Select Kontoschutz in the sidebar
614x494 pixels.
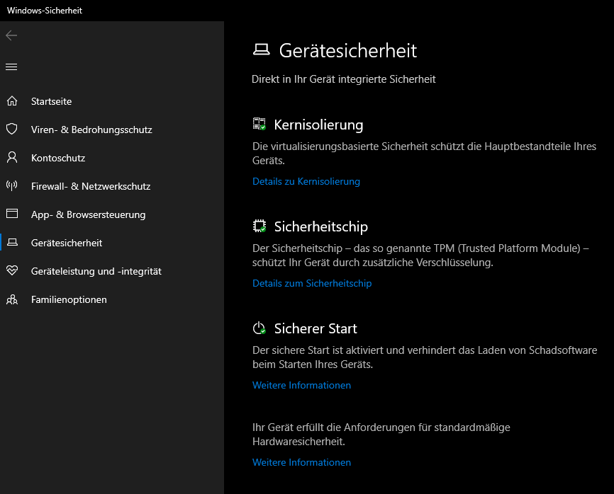pyautogui.click(x=58, y=158)
